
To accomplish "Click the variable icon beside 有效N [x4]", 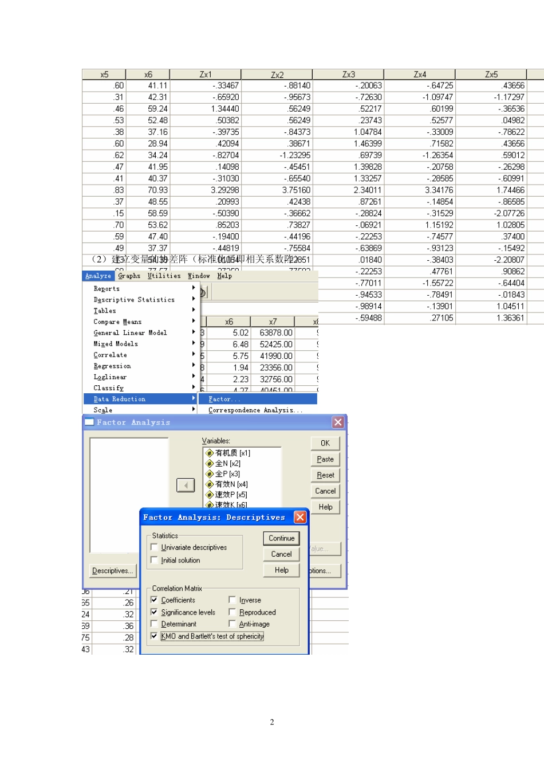I will (210, 484).
